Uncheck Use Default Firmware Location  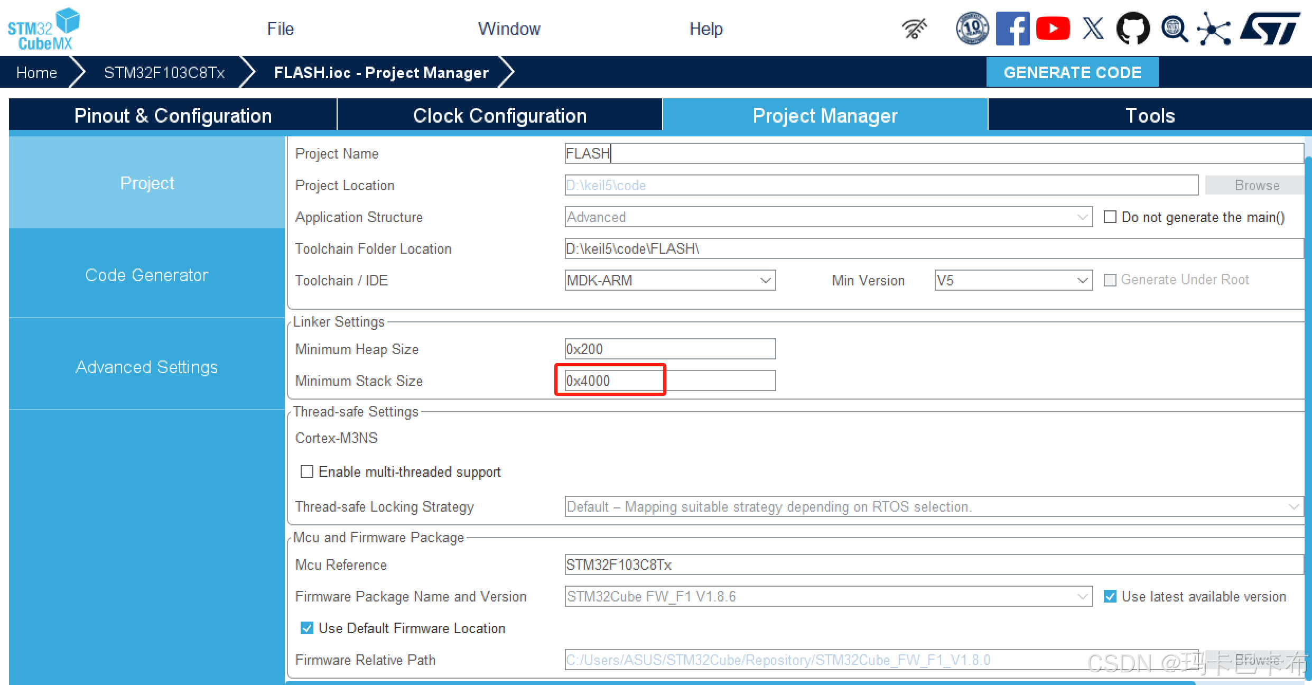coord(307,628)
